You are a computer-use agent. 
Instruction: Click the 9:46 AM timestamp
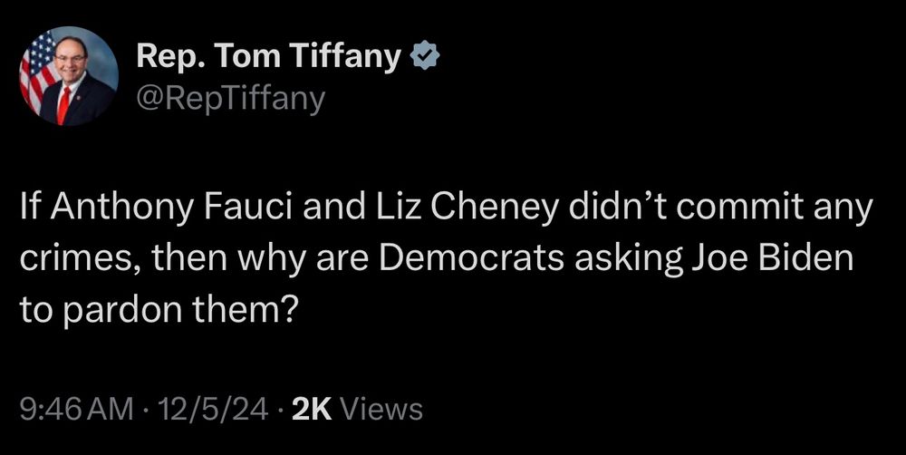click(77, 410)
